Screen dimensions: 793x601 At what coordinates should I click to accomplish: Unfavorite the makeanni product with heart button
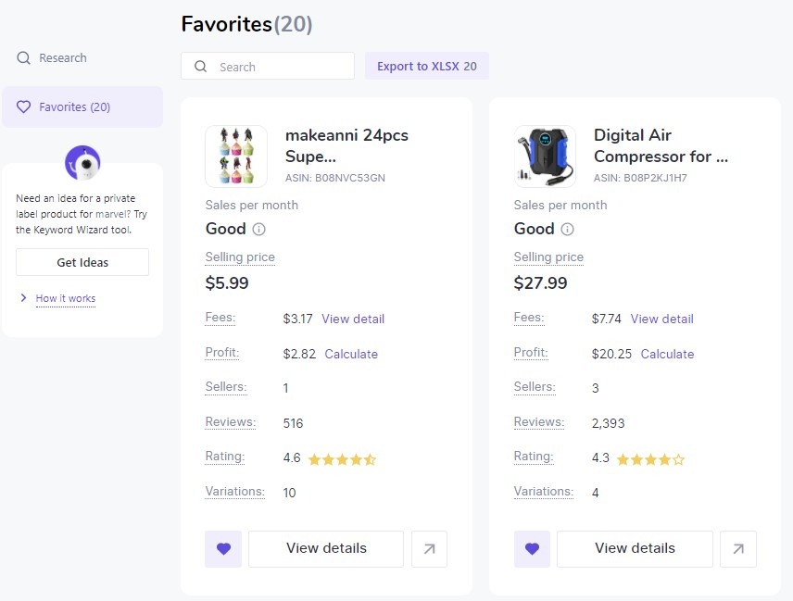pos(223,549)
